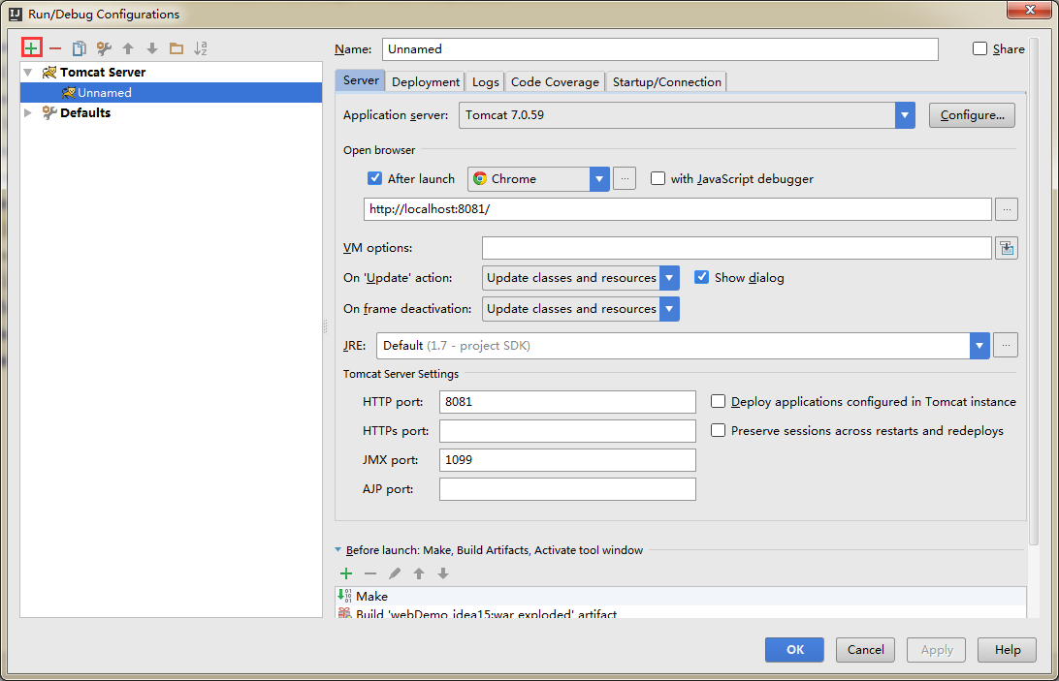Select Build 'webDemo_idea15:war exploded' artifact row
Screen dimensions: 1059x681
click(x=681, y=613)
